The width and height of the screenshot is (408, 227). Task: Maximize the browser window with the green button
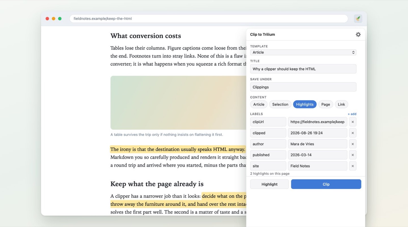60,19
